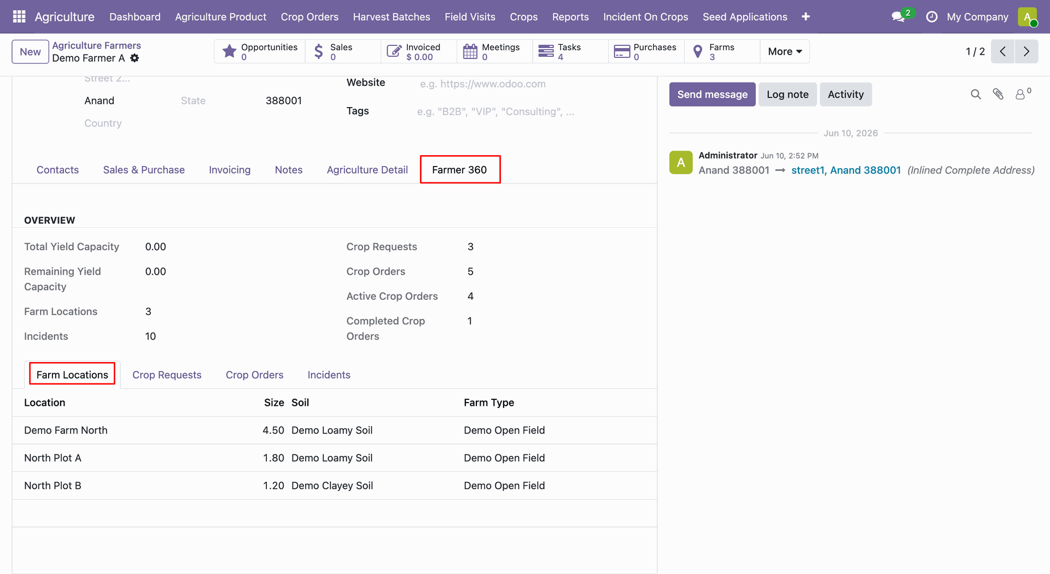Select North Plot A location row
The height and width of the screenshot is (574, 1050).
pos(335,458)
